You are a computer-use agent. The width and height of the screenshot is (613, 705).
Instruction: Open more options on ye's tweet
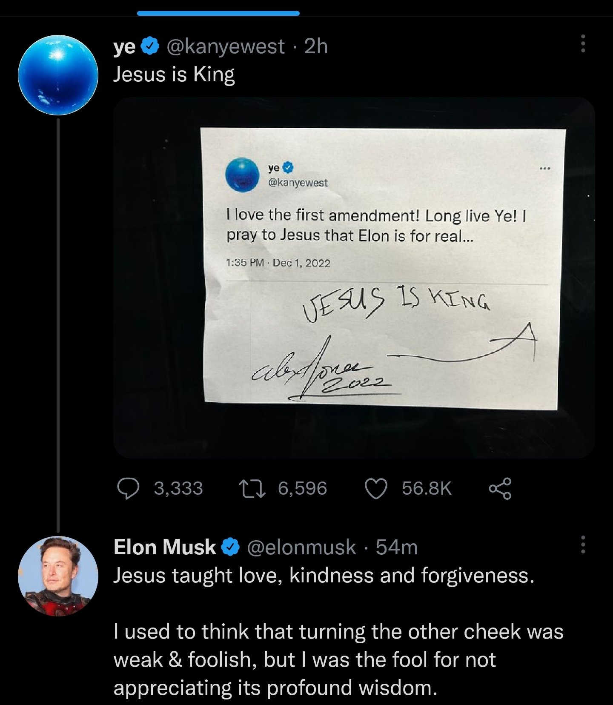[583, 44]
